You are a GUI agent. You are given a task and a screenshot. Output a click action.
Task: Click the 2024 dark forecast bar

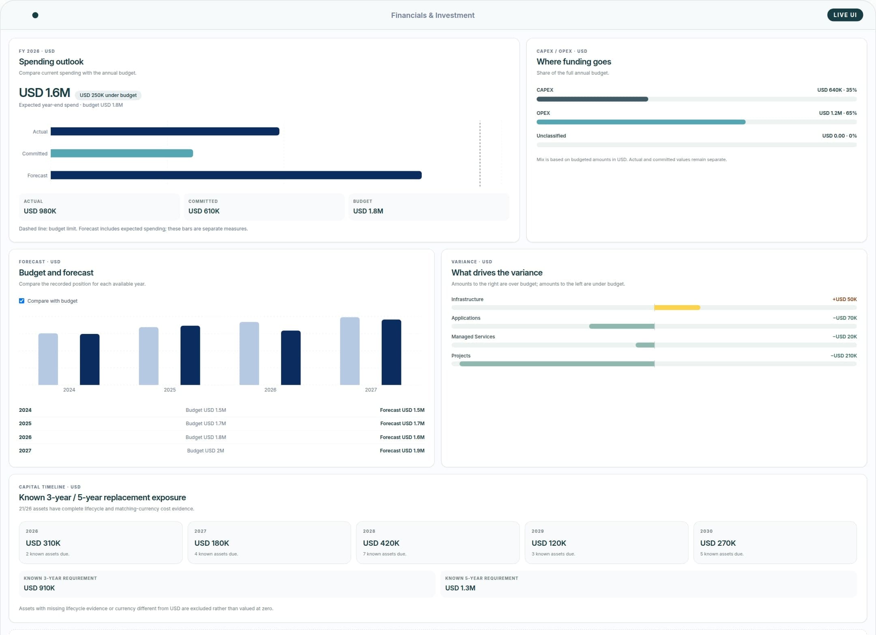(90, 359)
